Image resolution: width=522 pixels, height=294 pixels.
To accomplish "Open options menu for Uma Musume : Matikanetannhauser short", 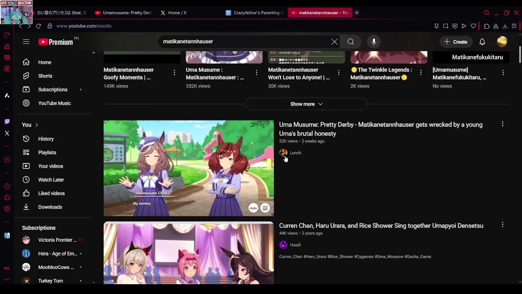I will [257, 73].
